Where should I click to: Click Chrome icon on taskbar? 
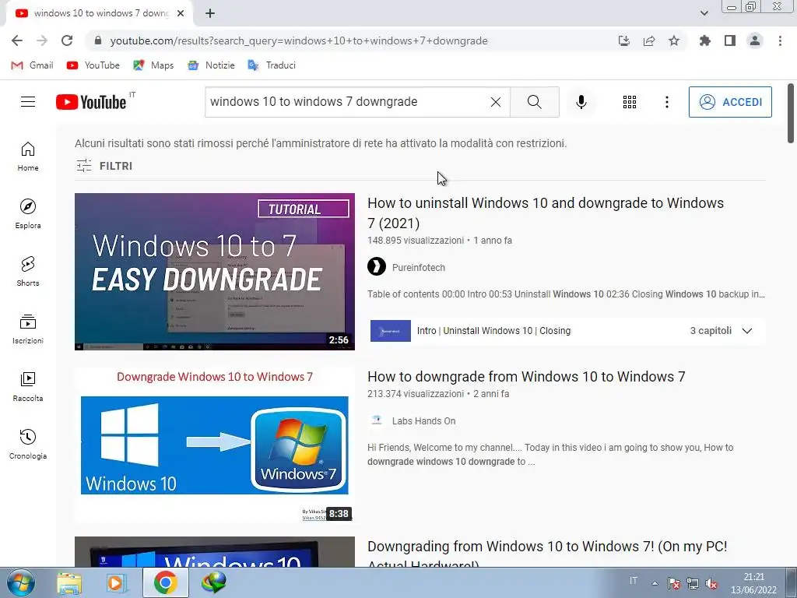[x=165, y=582]
